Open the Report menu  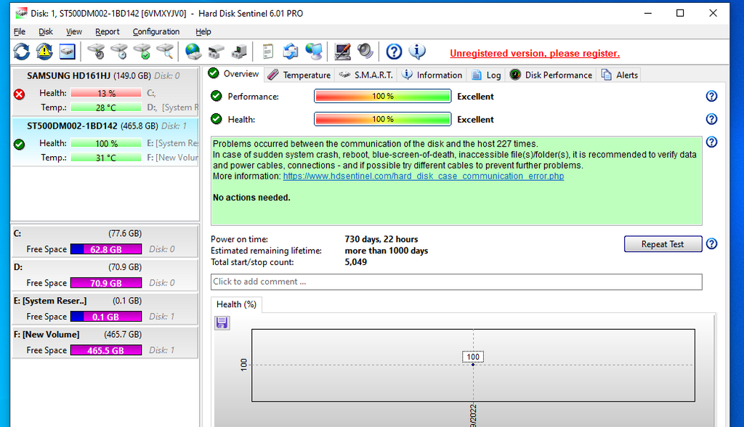pyautogui.click(x=108, y=32)
